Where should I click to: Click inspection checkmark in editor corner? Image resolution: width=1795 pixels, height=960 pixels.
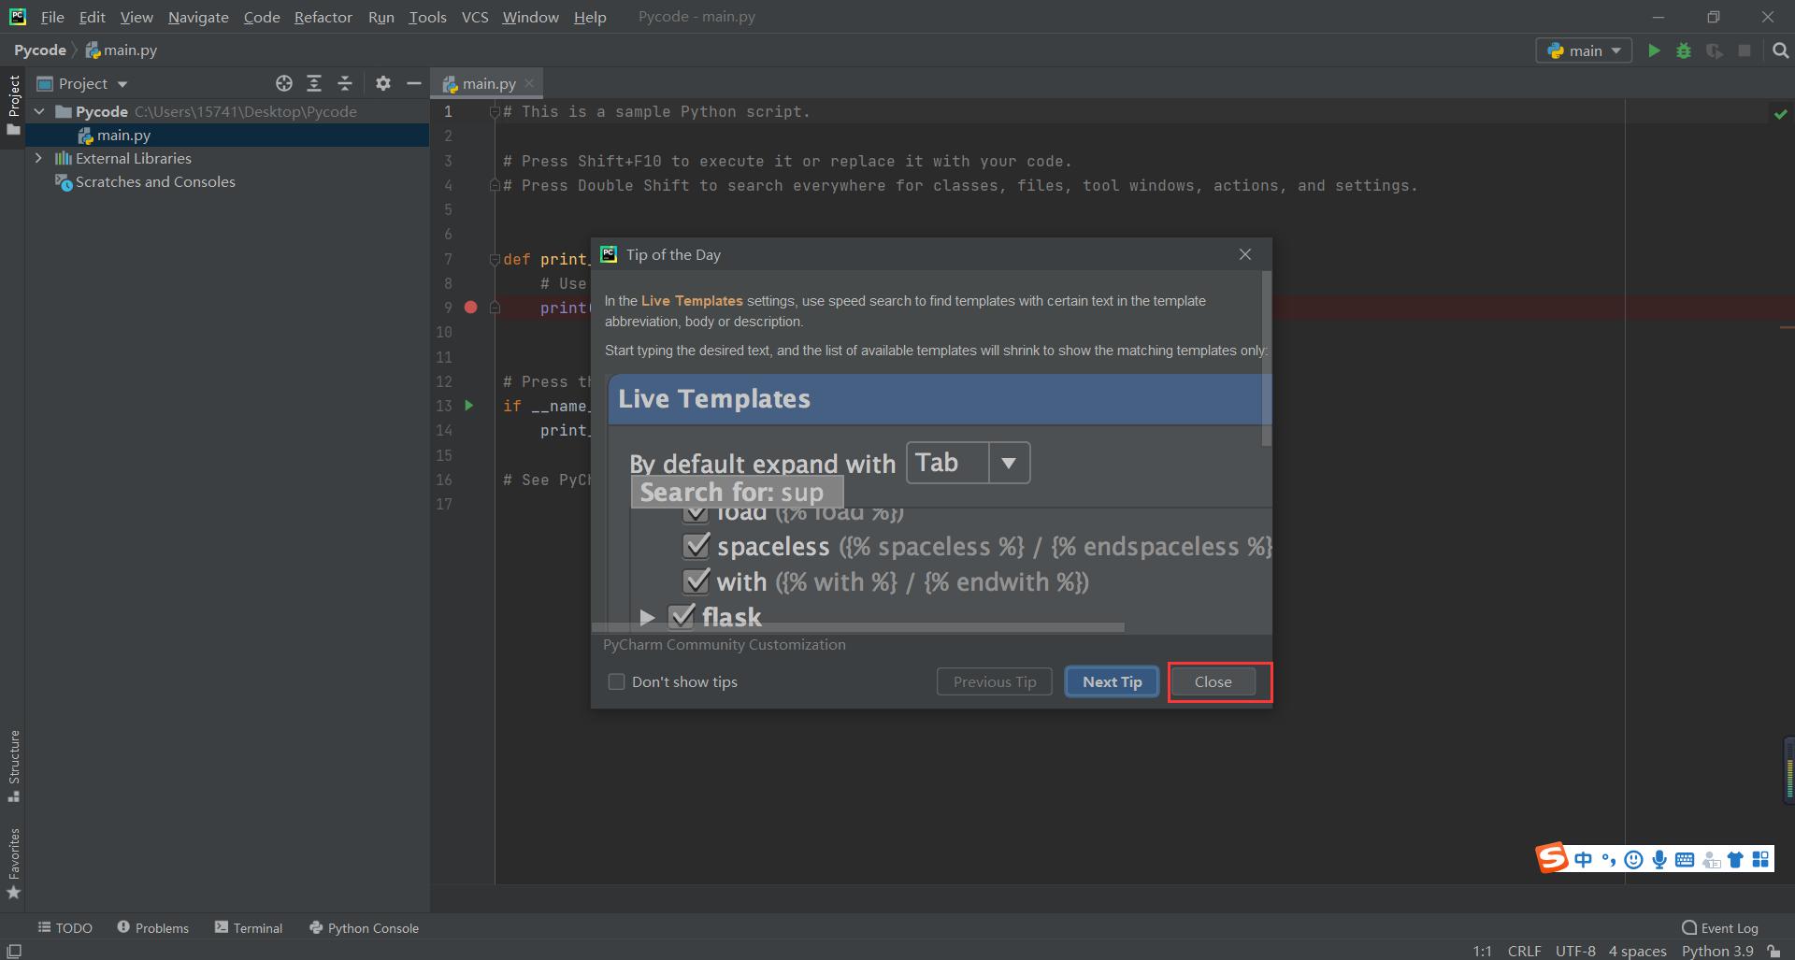(x=1780, y=113)
